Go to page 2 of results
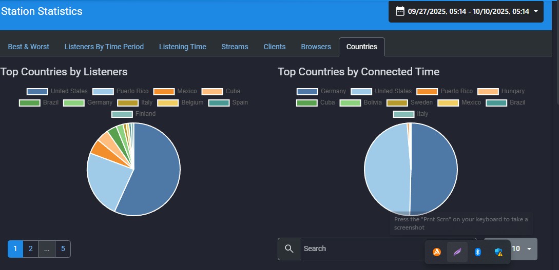The width and height of the screenshot is (559, 270). click(31, 248)
